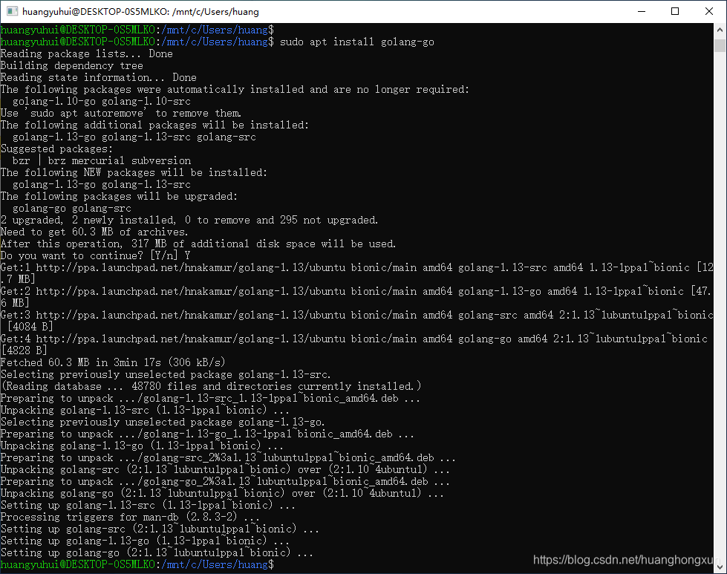Click the 'sudo apt install golang-go' command

point(357,42)
